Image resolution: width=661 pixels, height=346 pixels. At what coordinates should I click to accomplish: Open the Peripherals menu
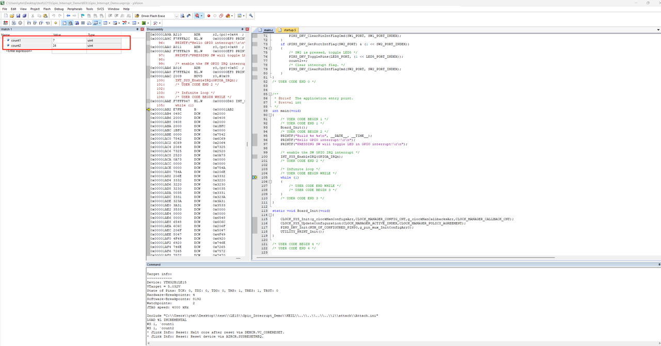tap(75, 9)
